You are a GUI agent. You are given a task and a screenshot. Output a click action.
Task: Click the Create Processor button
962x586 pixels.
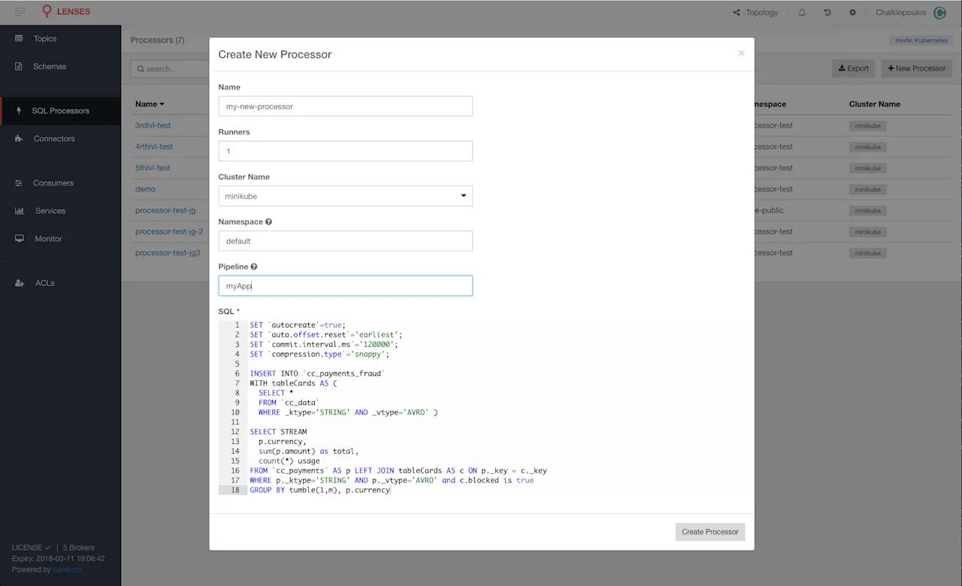[709, 531]
